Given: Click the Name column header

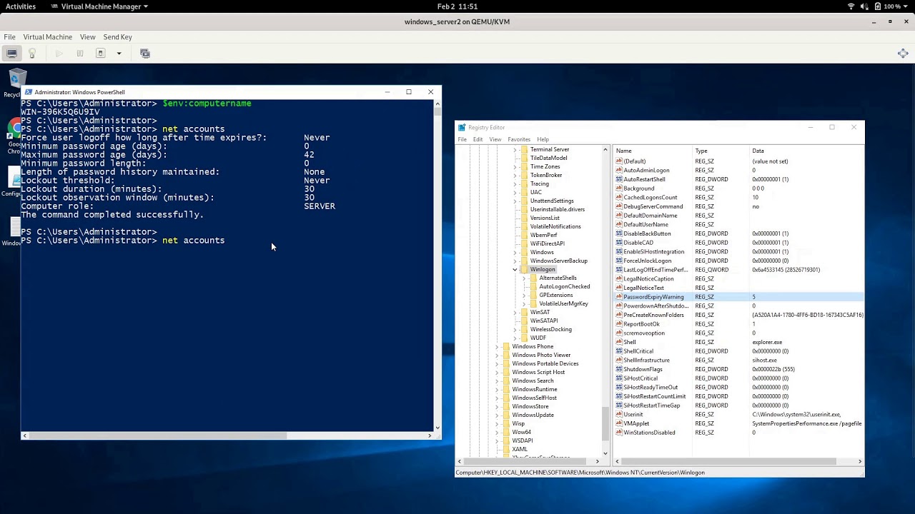Looking at the screenshot, I should coord(653,151).
